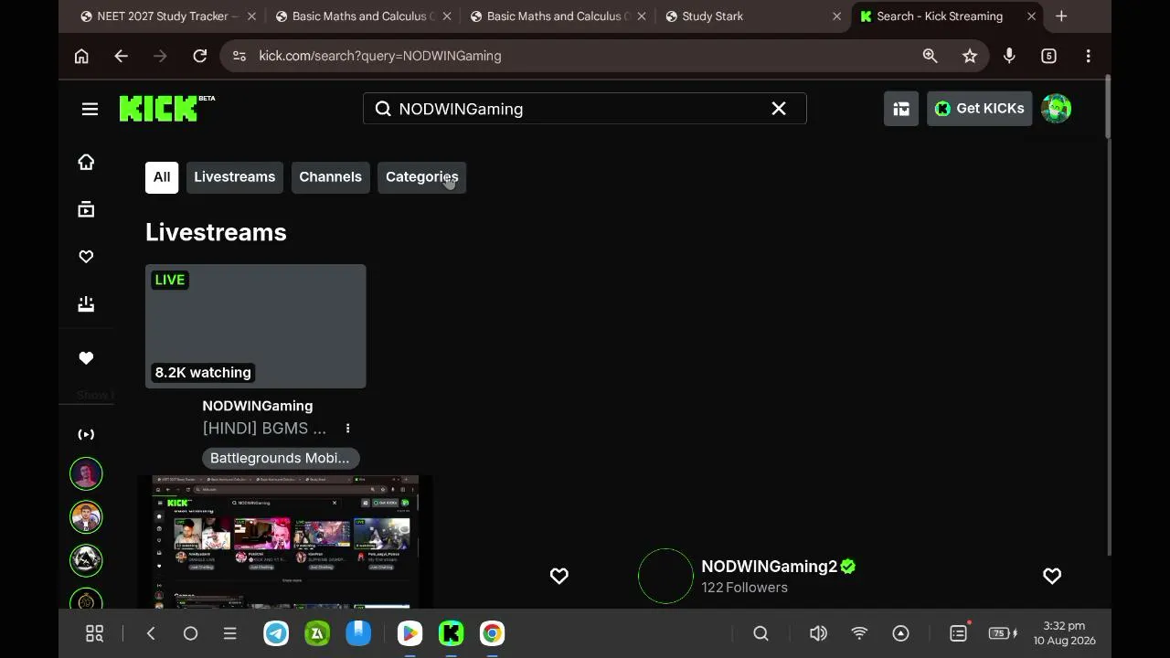
Task: Click the 122 Followers text
Action: tap(745, 588)
